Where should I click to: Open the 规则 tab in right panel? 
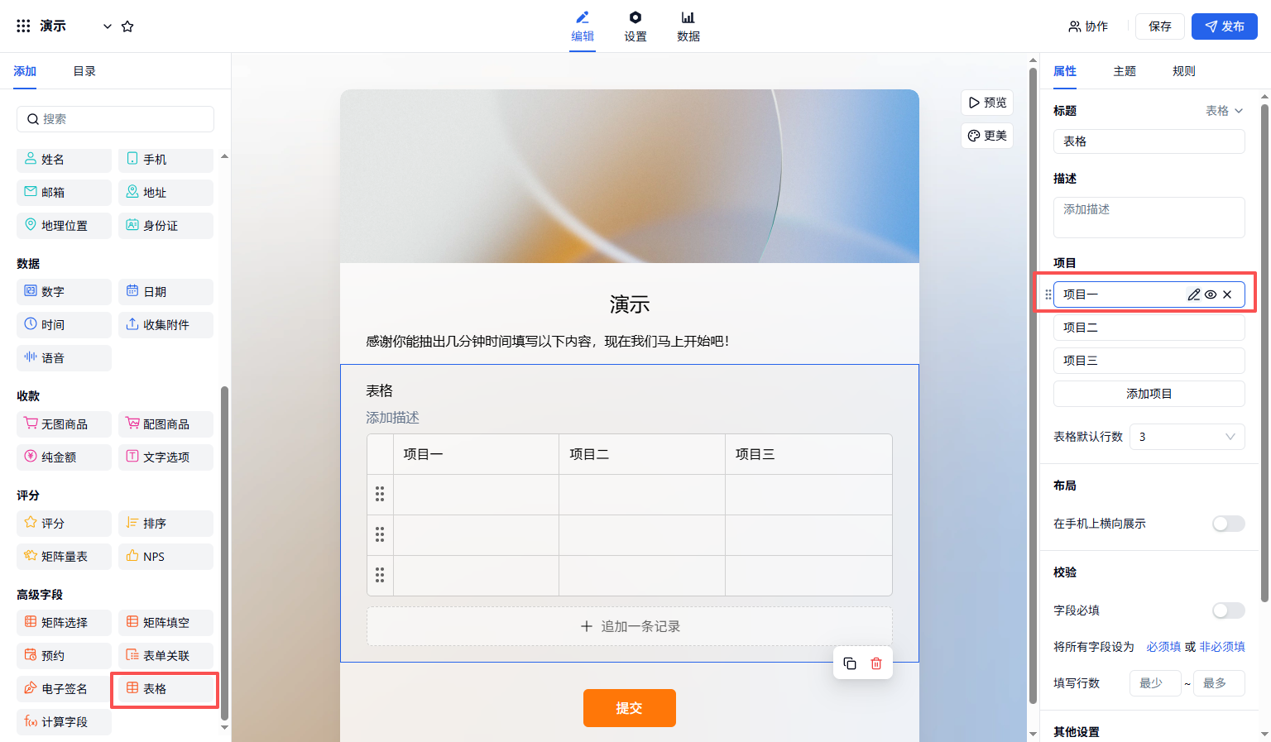[x=1183, y=71]
